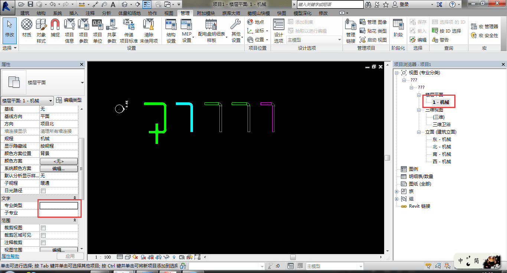Click the 颜色方案 <无> button
Viewport: 507px width, 273px height.
(x=59, y=161)
